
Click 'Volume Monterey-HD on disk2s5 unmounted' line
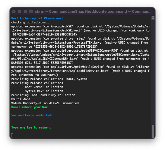point(45,103)
